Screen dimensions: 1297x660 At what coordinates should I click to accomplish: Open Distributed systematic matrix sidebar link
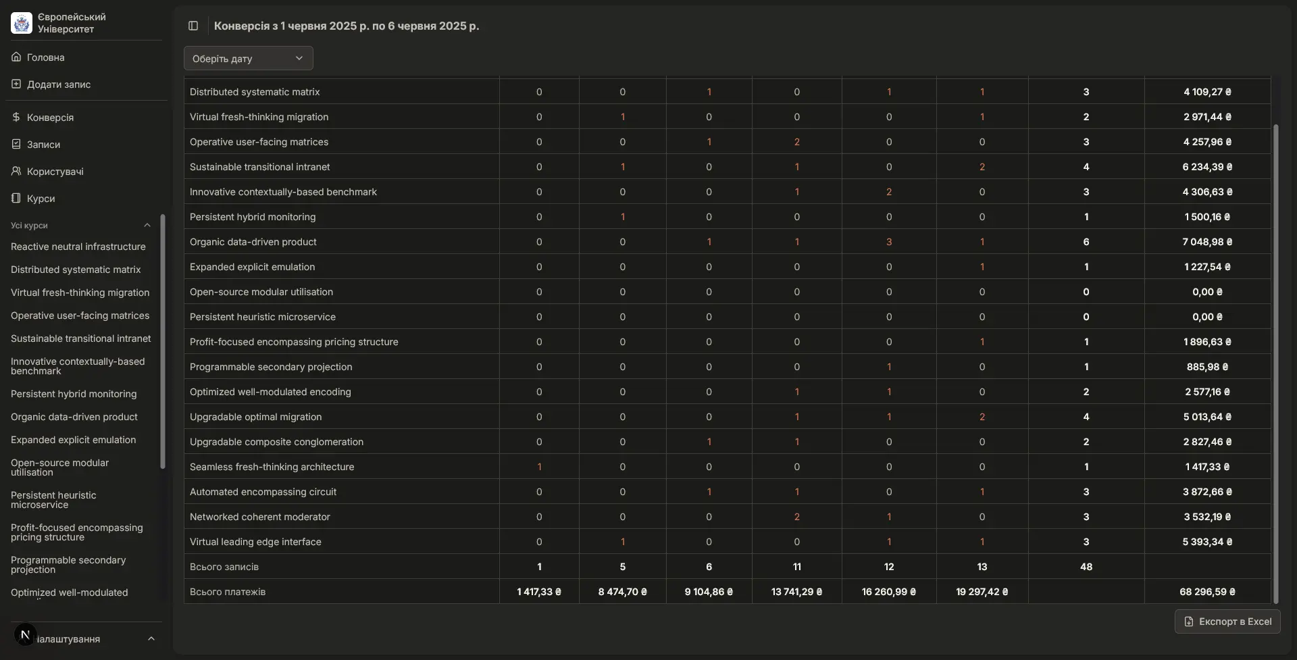pos(76,270)
